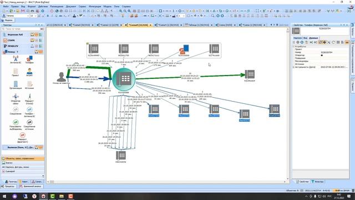Select the Организация palette object

16,85
